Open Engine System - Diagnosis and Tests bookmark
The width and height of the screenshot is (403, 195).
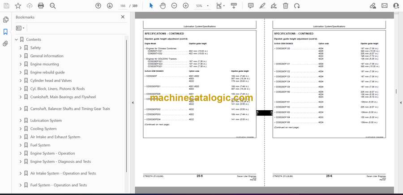coord(60,161)
